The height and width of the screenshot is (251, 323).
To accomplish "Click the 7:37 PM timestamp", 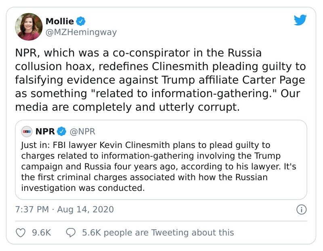I will click(31, 209).
